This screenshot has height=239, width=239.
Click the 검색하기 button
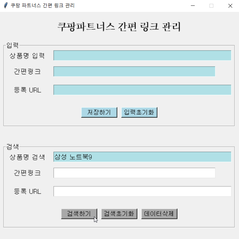(x=79, y=214)
